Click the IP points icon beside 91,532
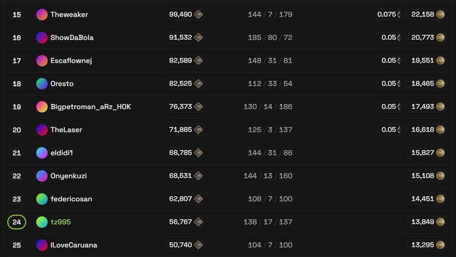The width and height of the screenshot is (456, 257). tap(198, 37)
